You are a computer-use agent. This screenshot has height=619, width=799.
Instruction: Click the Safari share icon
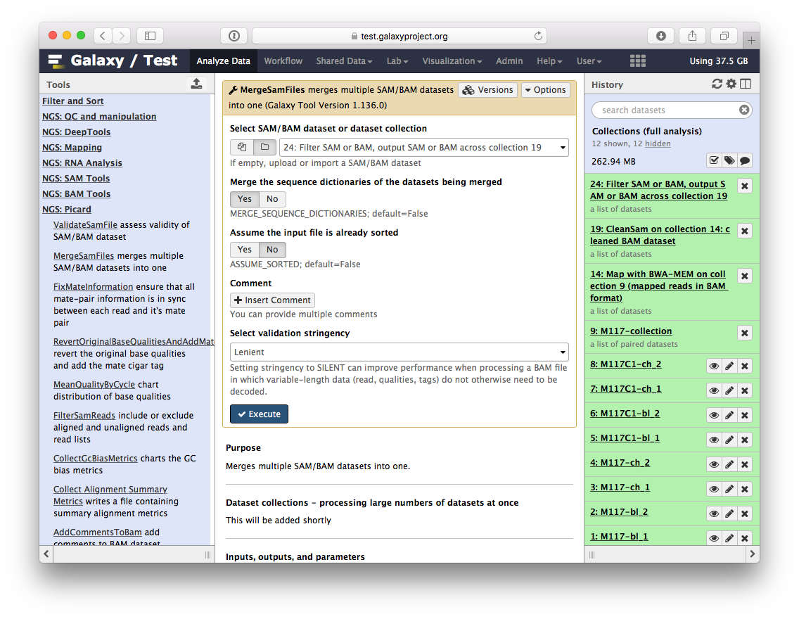pos(692,36)
